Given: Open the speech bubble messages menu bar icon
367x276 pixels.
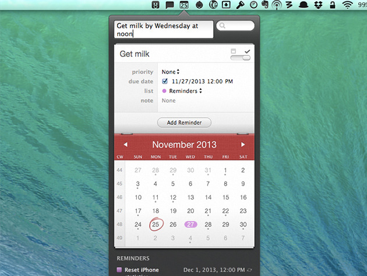Looking at the screenshot, I should (x=170, y=5).
